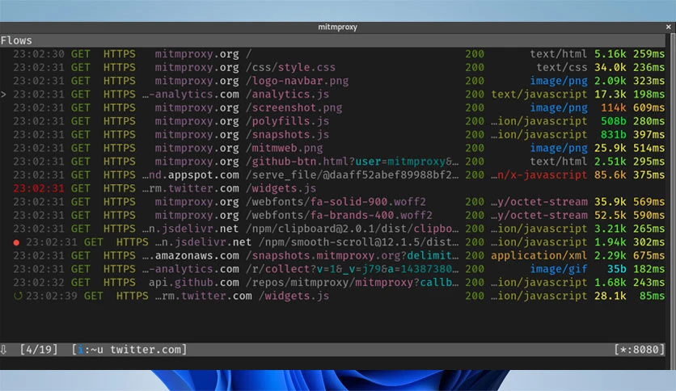This screenshot has width=676, height=391.
Task: Click the cursor arrow beside the analytics.js row
Action: 3,95
